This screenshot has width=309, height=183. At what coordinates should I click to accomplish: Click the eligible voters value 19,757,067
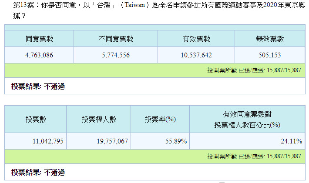pos(99,141)
